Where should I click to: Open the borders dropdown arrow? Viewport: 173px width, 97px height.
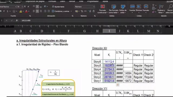(16, 11)
